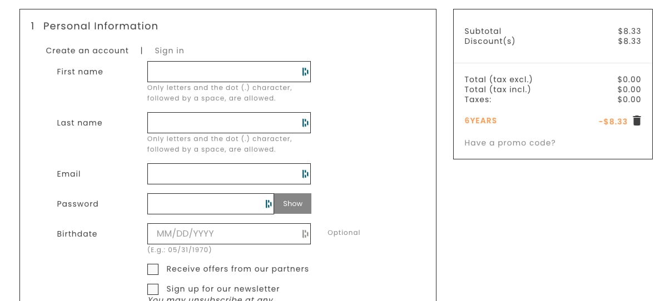Focus the Birthdate MM/DD/YYYY field
Viewport: 665px width, 301px height.
tap(222, 234)
